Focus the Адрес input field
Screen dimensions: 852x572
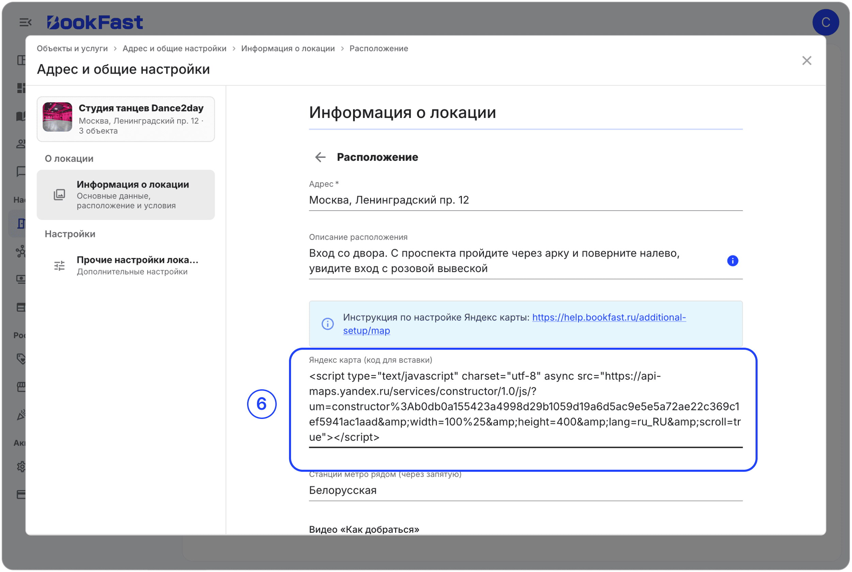point(526,200)
